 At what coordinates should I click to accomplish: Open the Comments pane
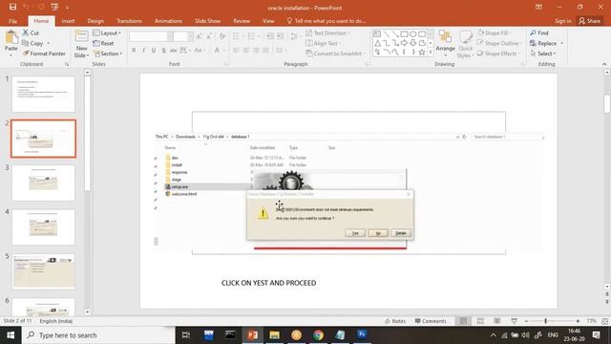point(431,321)
